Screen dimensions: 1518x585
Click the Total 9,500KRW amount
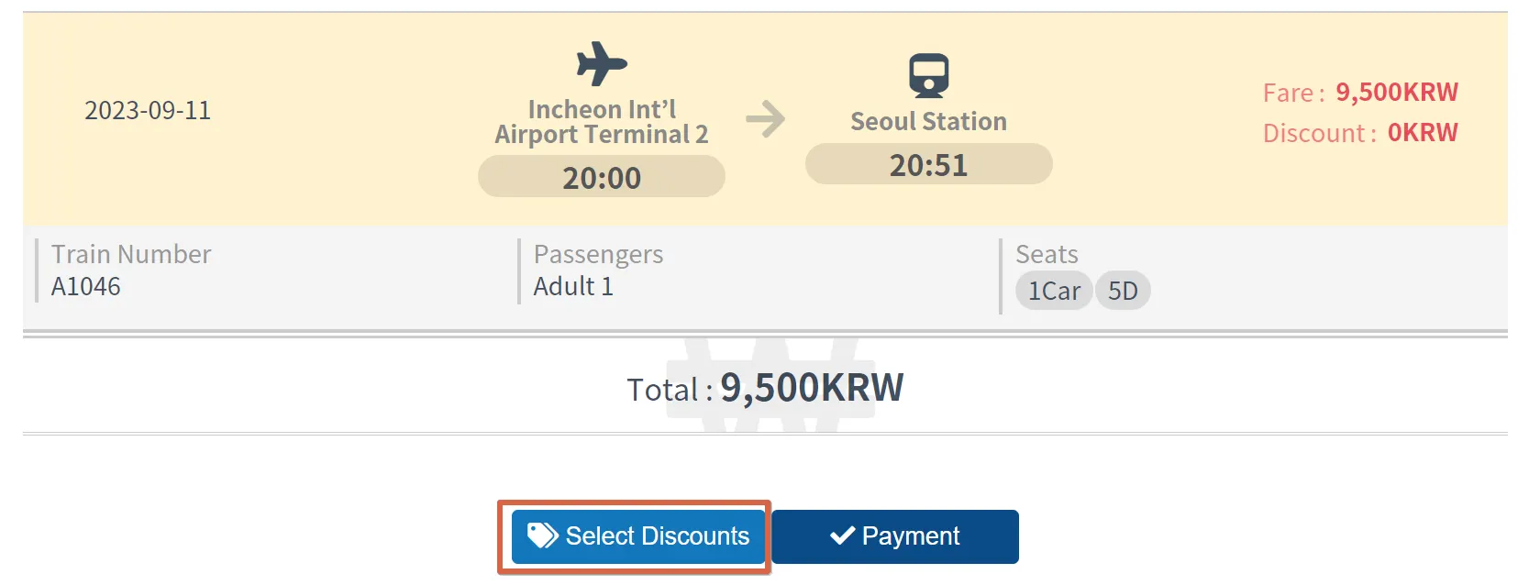point(811,388)
